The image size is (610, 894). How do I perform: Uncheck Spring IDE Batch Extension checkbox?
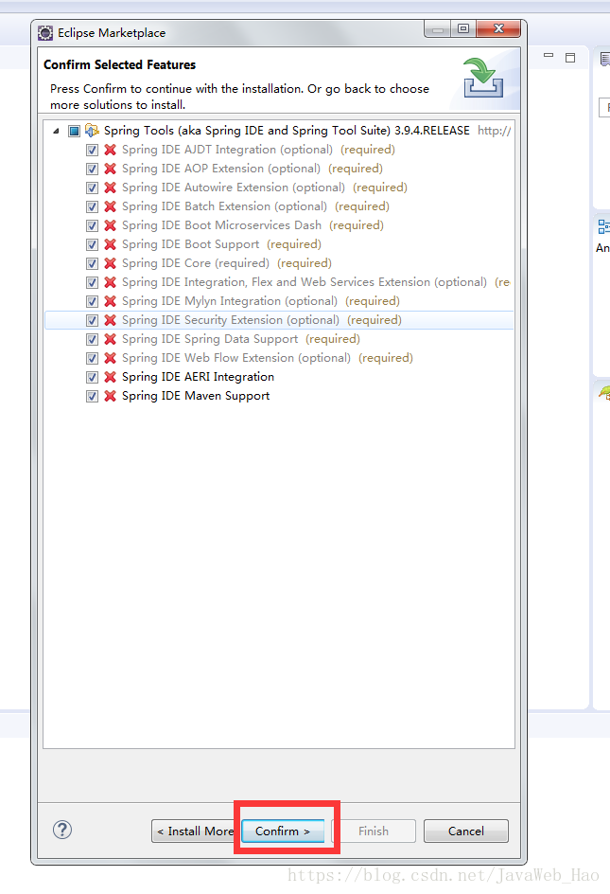92,206
